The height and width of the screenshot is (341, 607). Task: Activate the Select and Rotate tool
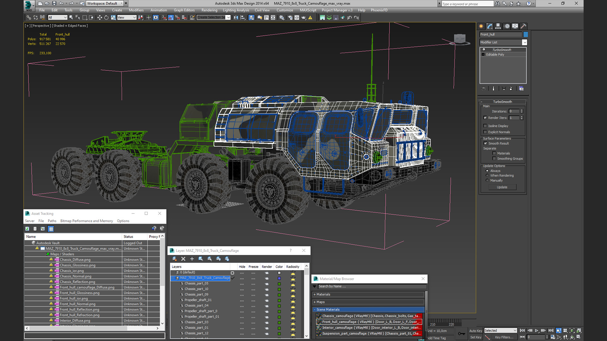106,18
